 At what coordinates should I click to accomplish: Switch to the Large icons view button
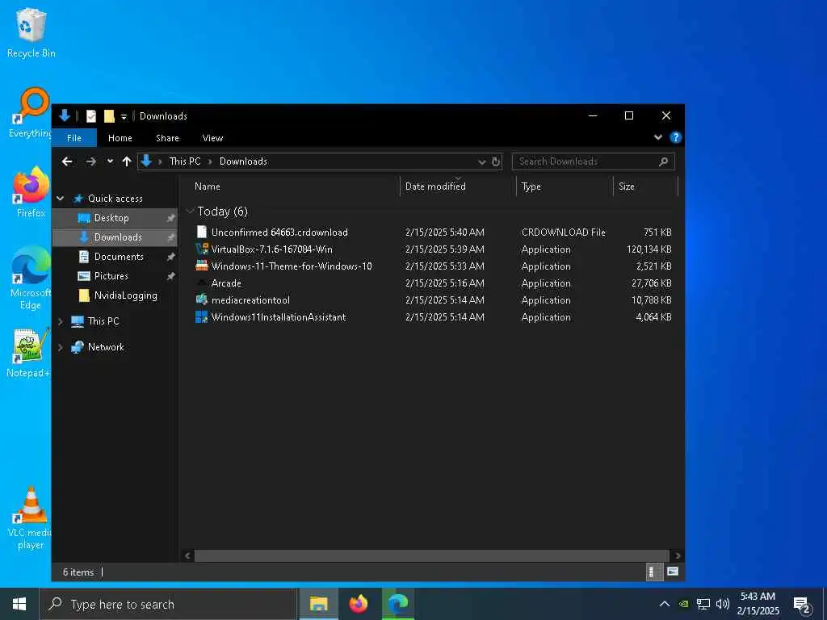click(673, 572)
